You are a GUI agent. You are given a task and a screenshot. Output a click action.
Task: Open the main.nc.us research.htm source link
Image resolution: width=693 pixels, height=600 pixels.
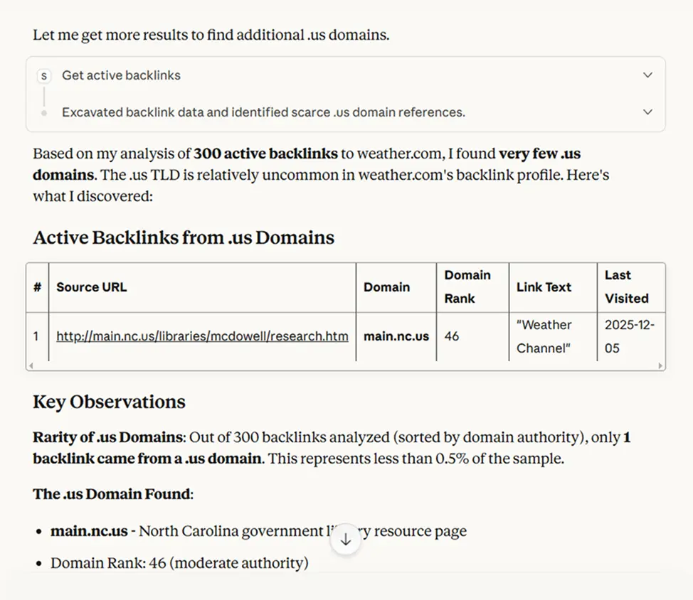pyautogui.click(x=202, y=336)
